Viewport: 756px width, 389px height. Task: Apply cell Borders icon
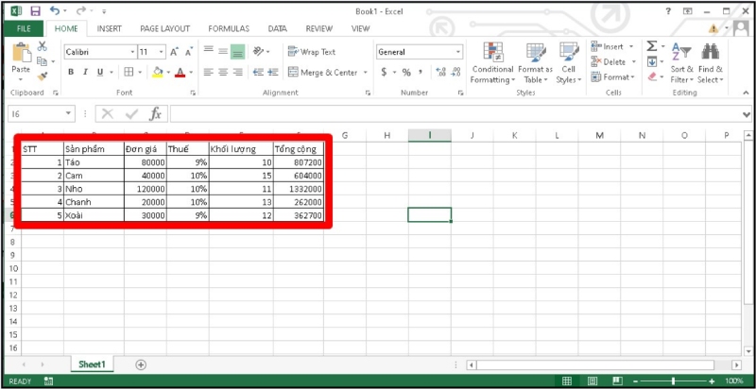point(129,72)
